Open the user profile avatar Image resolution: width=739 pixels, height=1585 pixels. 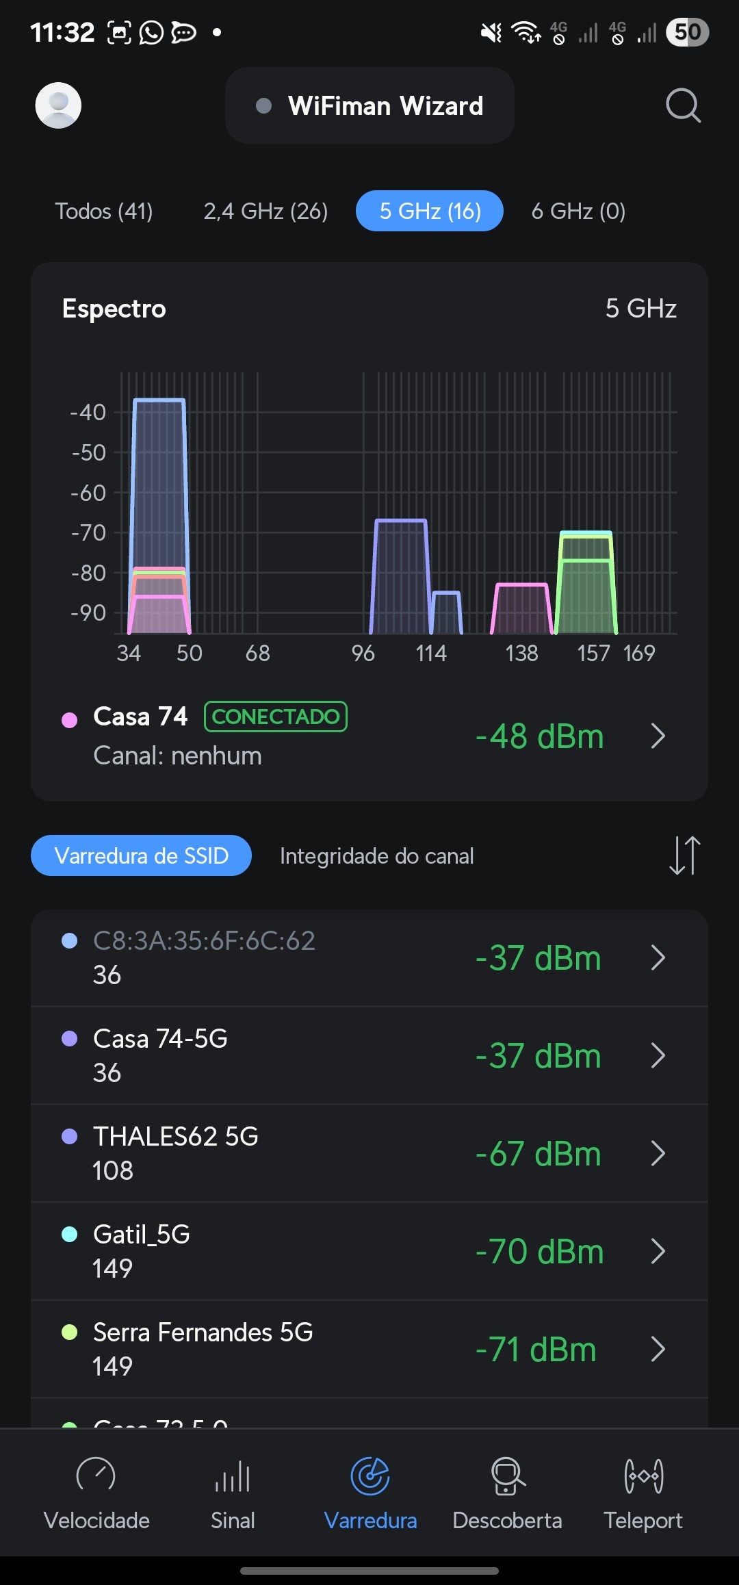click(58, 105)
